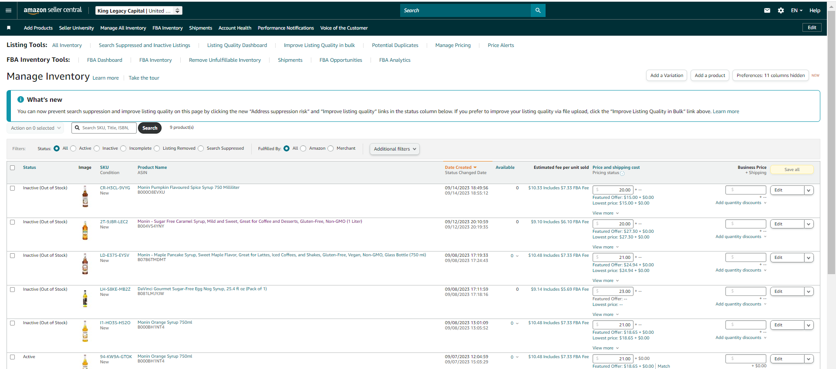Click Business Price field for CR-H3CL-9VYG
The image size is (836, 369).
tap(745, 190)
